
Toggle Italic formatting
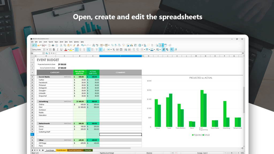58,50
